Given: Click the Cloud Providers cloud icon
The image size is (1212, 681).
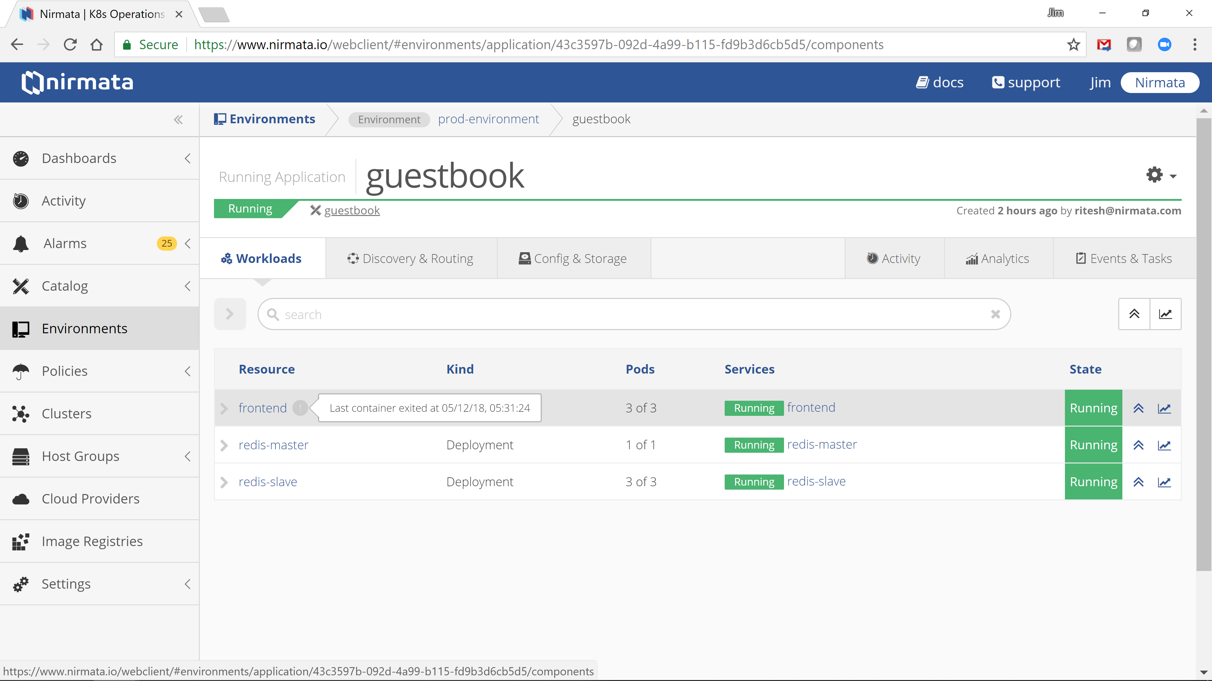Looking at the screenshot, I should pyautogui.click(x=21, y=499).
